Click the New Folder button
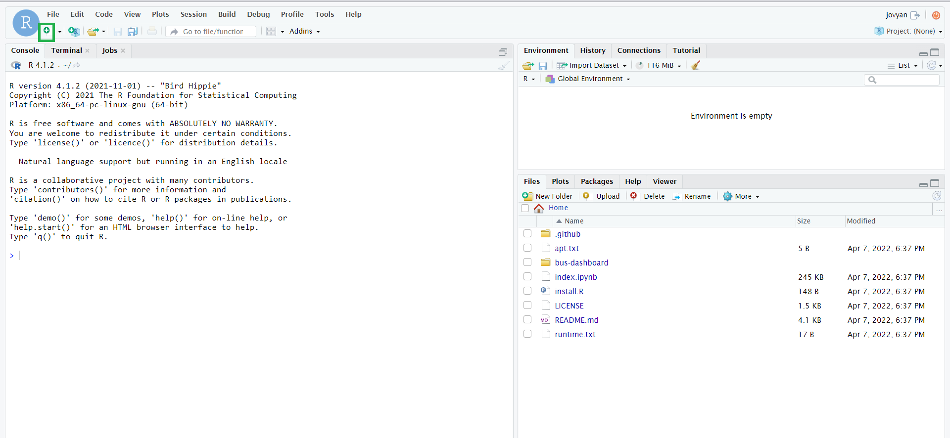950x438 pixels. pos(547,196)
